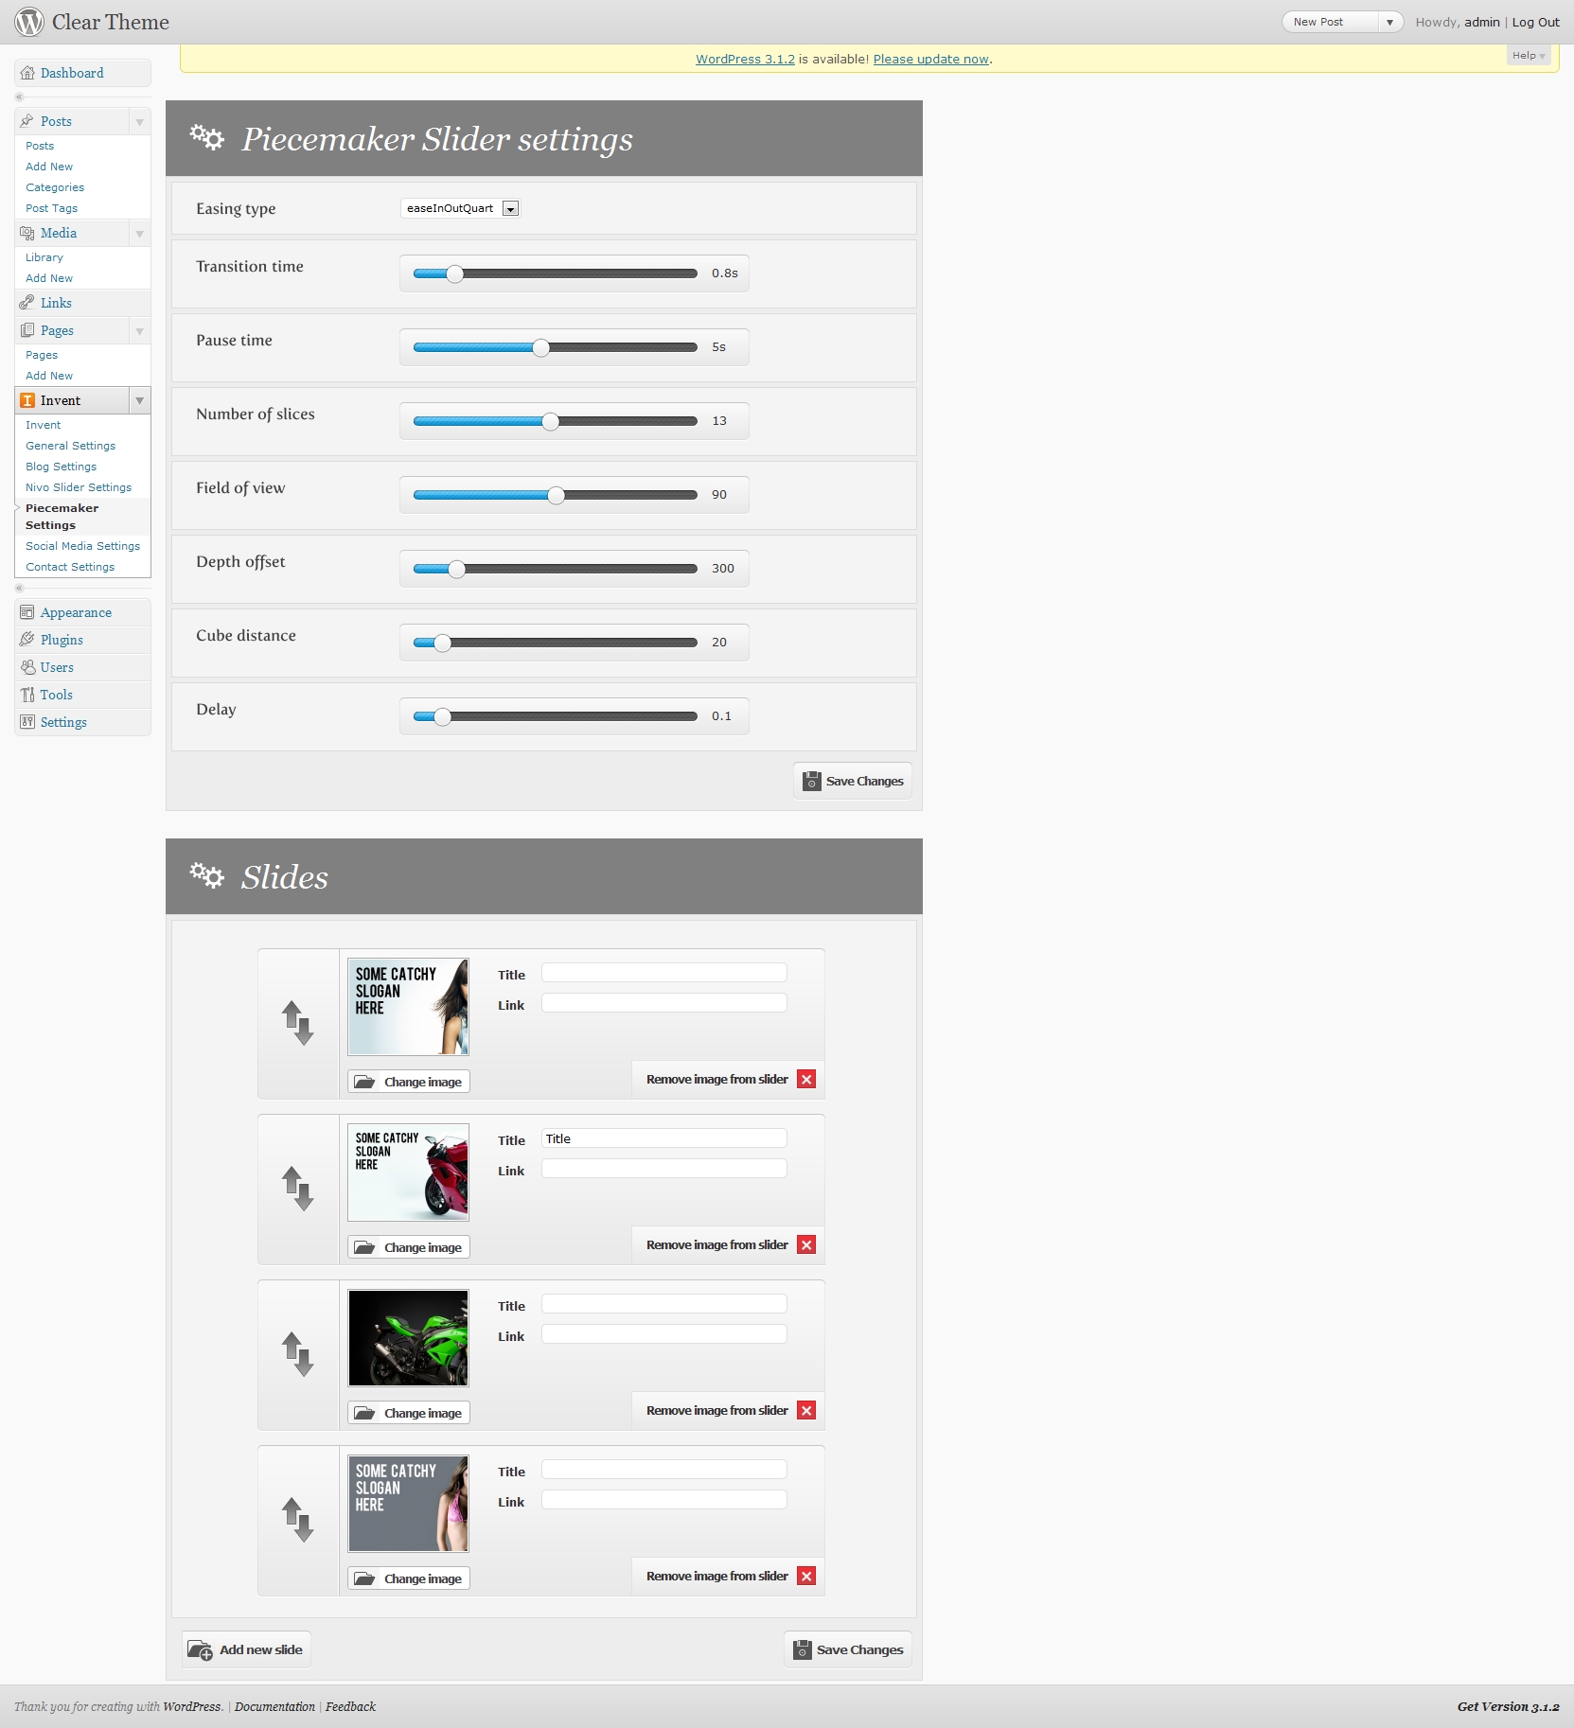The width and height of the screenshot is (1574, 1728).
Task: Expand the New Post dropdown arrow
Action: click(x=1389, y=22)
